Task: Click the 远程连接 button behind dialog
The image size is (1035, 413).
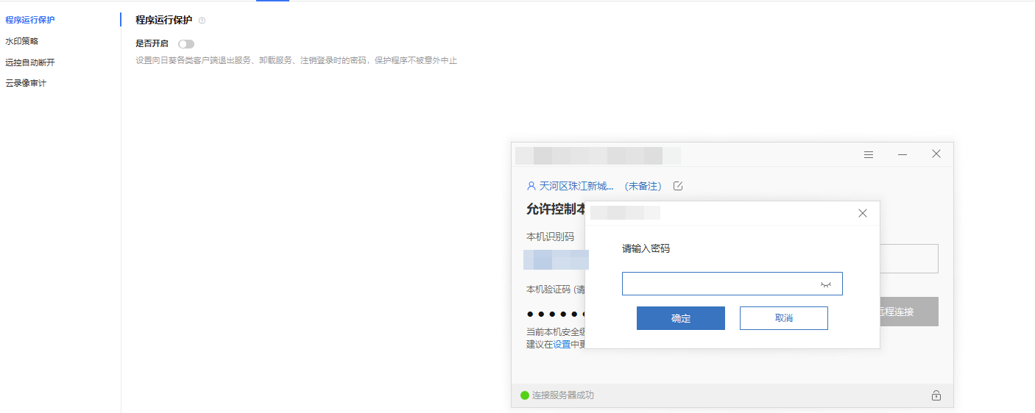Action: point(908,312)
